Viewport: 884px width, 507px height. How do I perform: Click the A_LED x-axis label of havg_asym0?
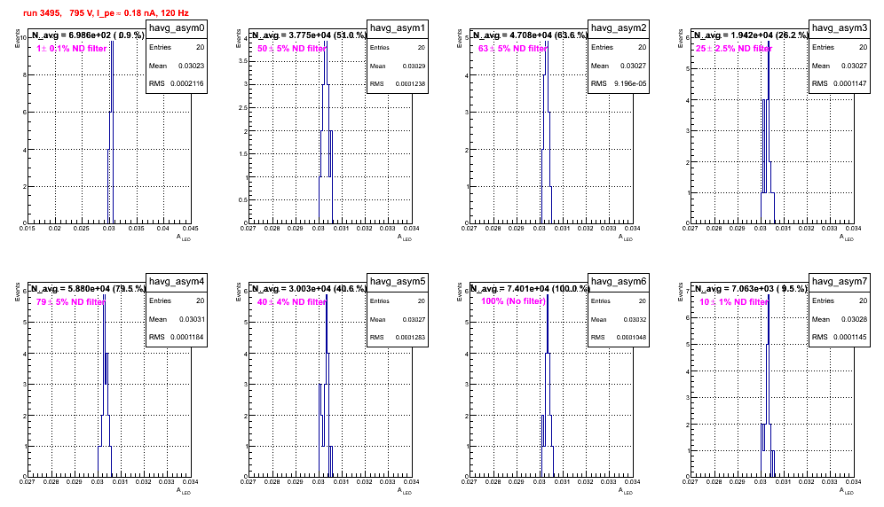(x=184, y=238)
